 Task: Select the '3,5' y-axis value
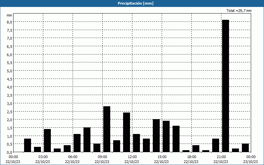tap(10, 95)
